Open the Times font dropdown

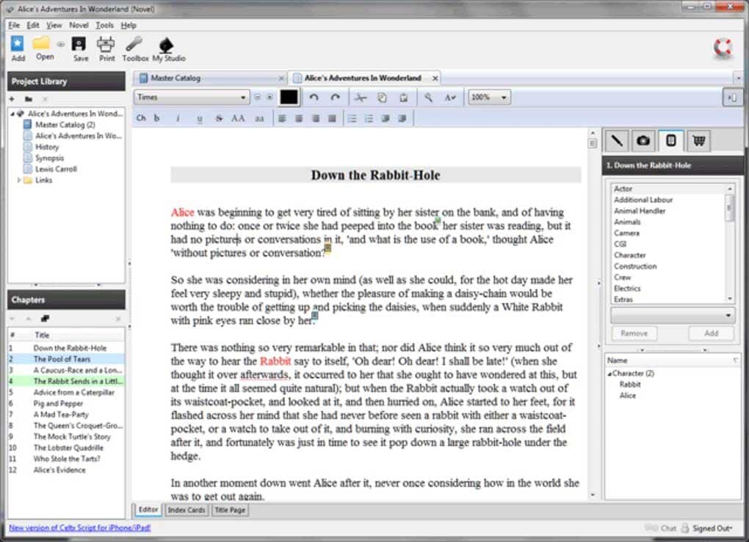(192, 98)
